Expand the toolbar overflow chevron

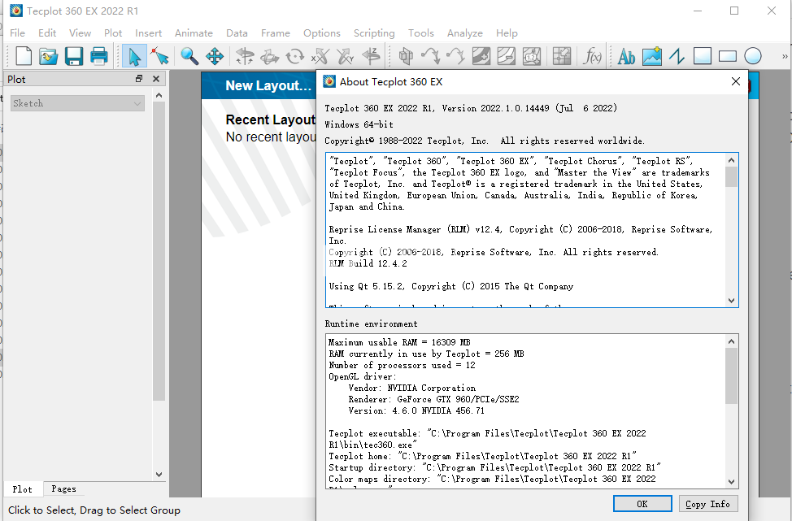[x=785, y=56]
